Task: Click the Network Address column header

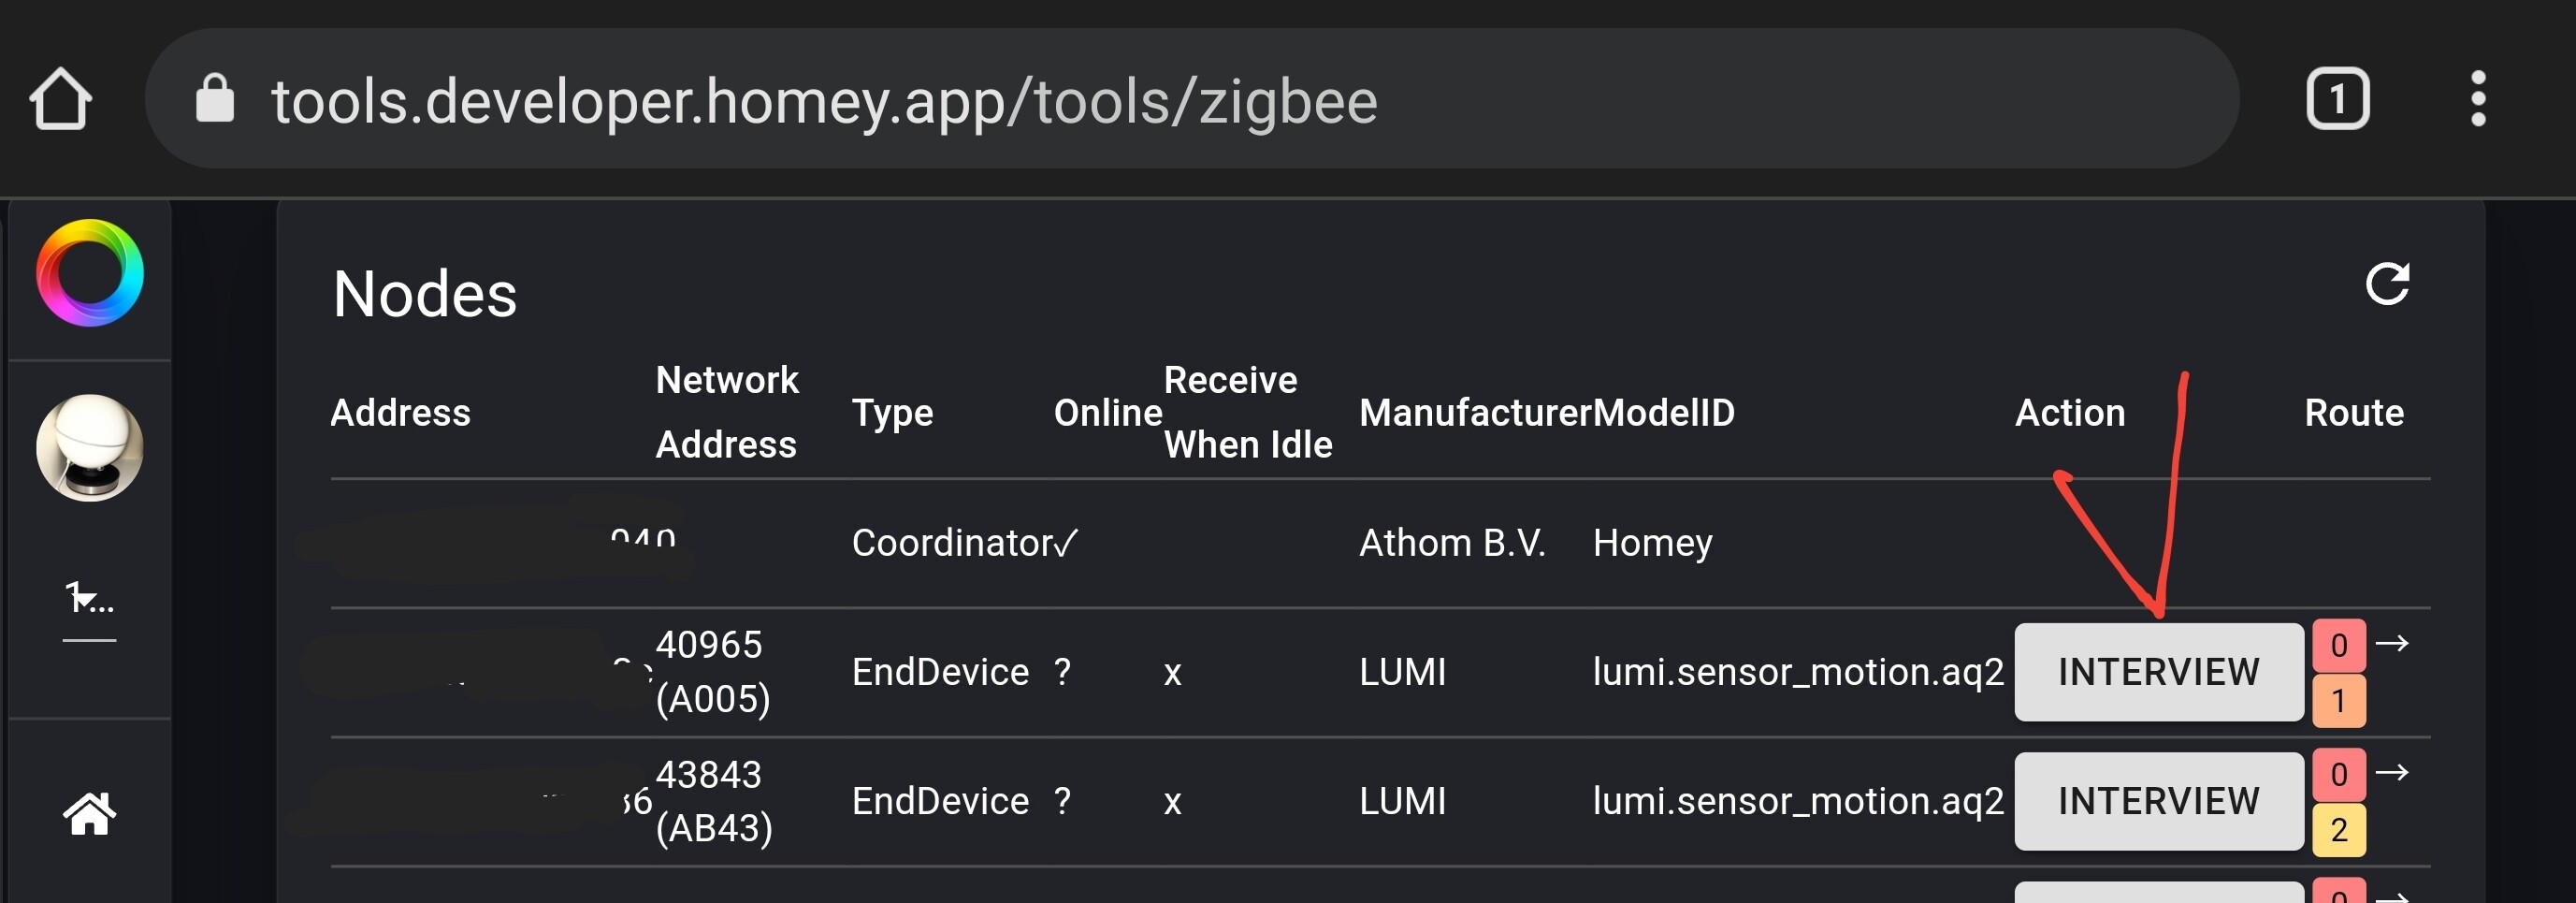Action: click(727, 412)
